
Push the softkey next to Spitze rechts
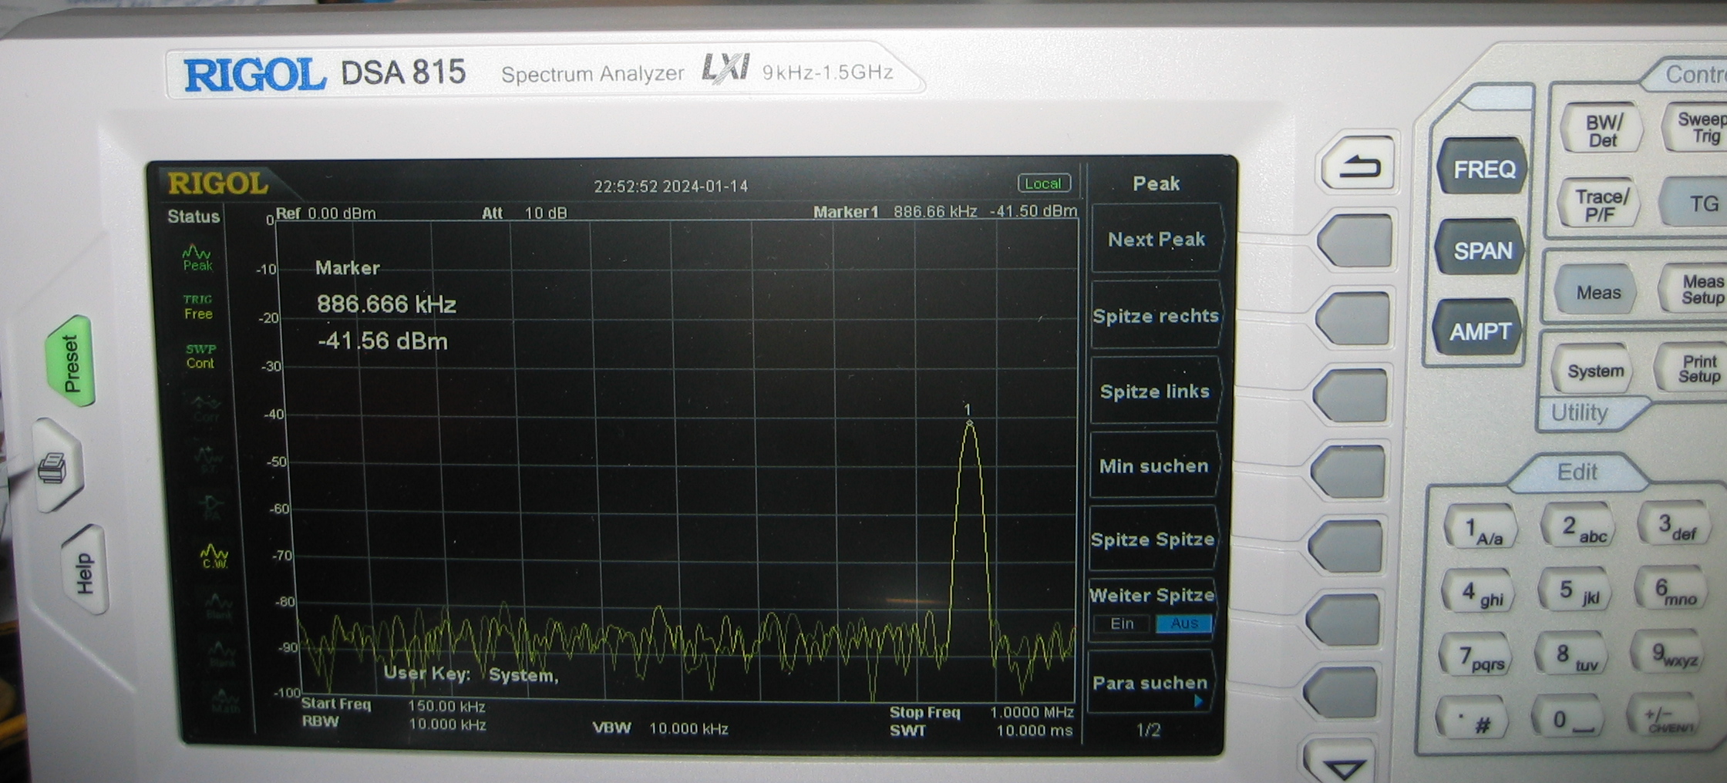(1354, 318)
